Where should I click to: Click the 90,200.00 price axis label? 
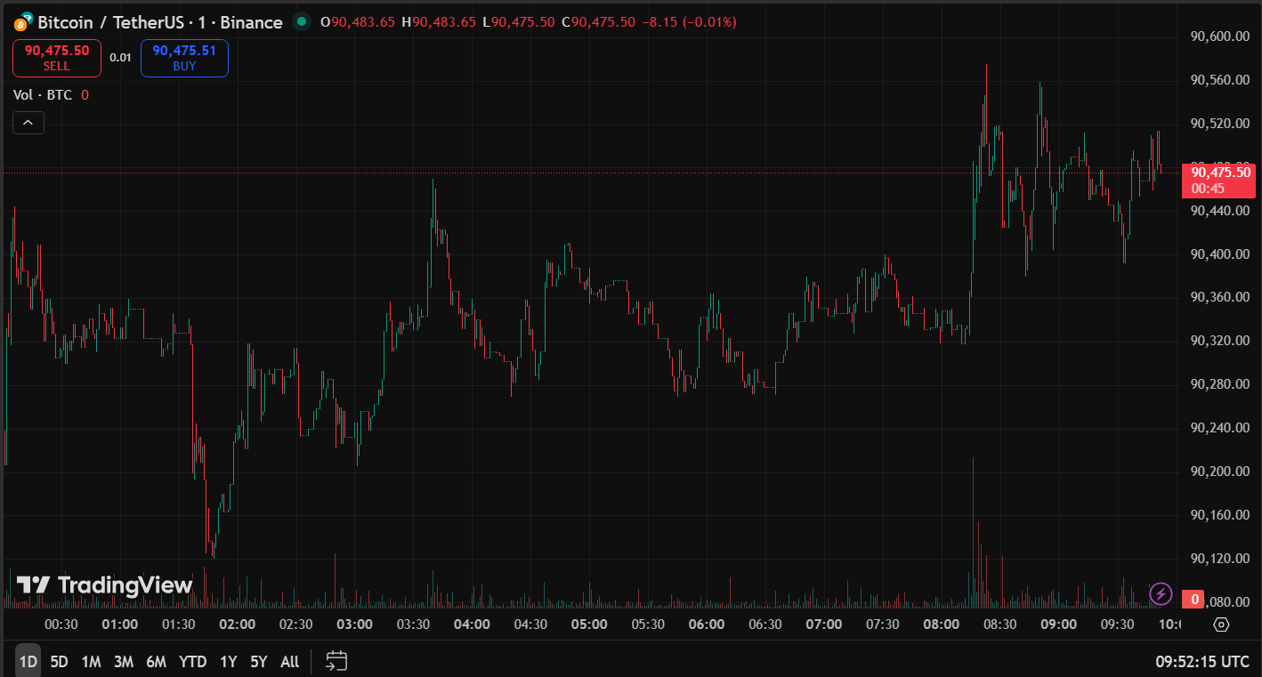1220,471
